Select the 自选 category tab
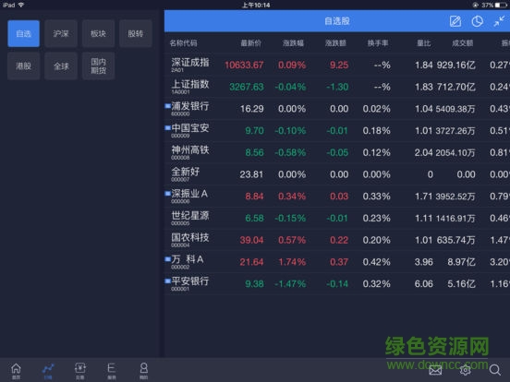Image resolution: width=510 pixels, height=382 pixels. (x=24, y=33)
